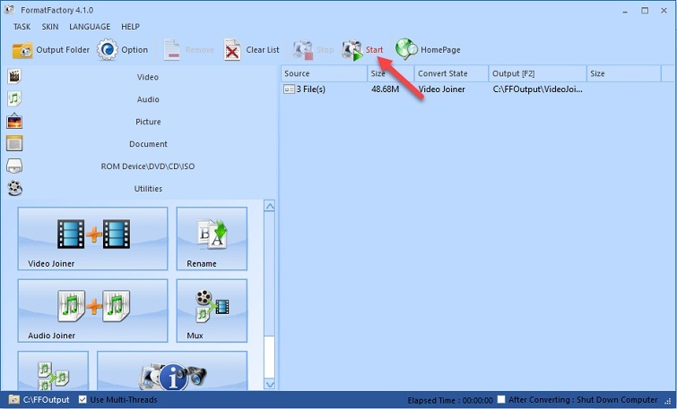This screenshot has width=677, height=409.
Task: Click Clear List toolbar icon
Action: click(x=232, y=50)
